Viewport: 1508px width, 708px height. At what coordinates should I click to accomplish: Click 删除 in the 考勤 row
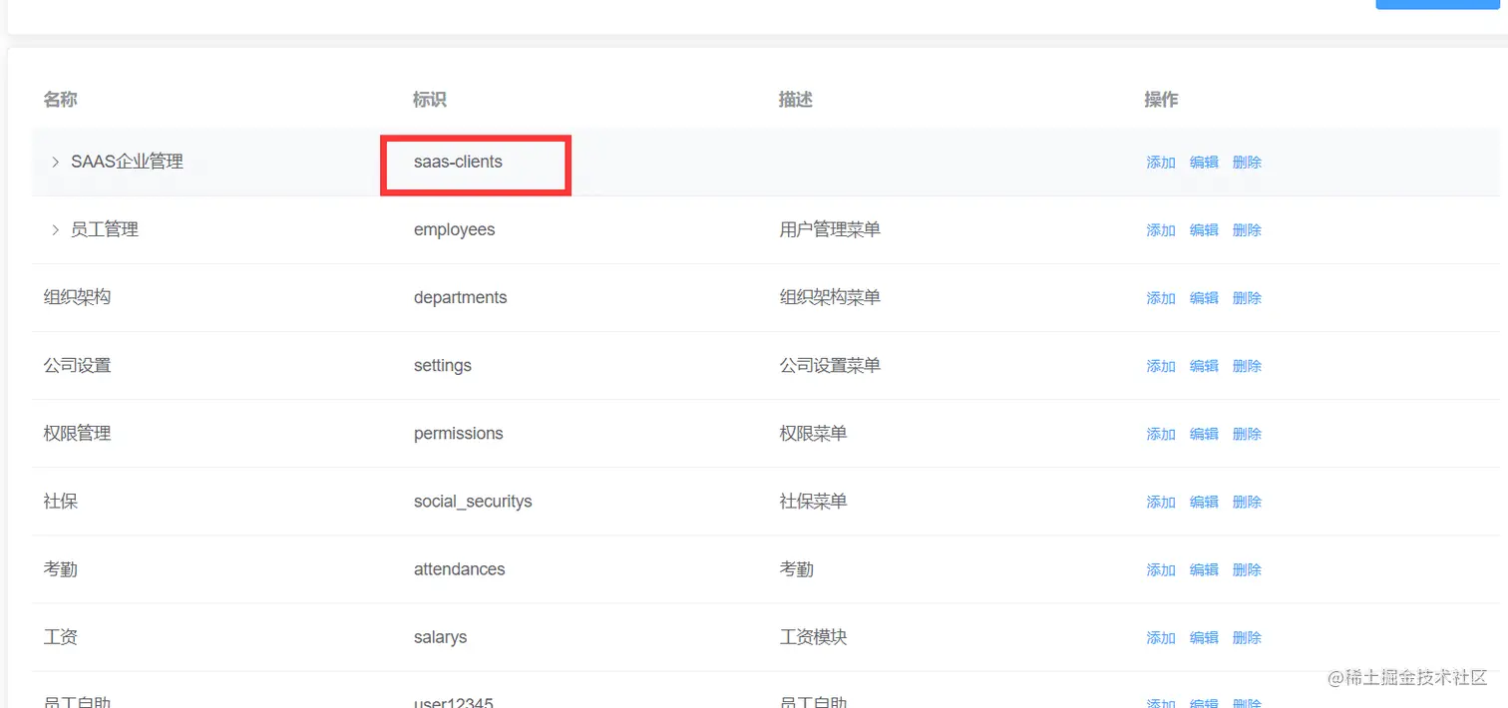1247,569
